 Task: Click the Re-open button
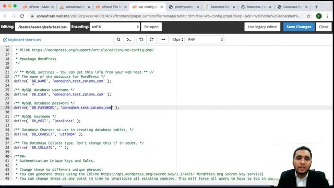click(151, 27)
